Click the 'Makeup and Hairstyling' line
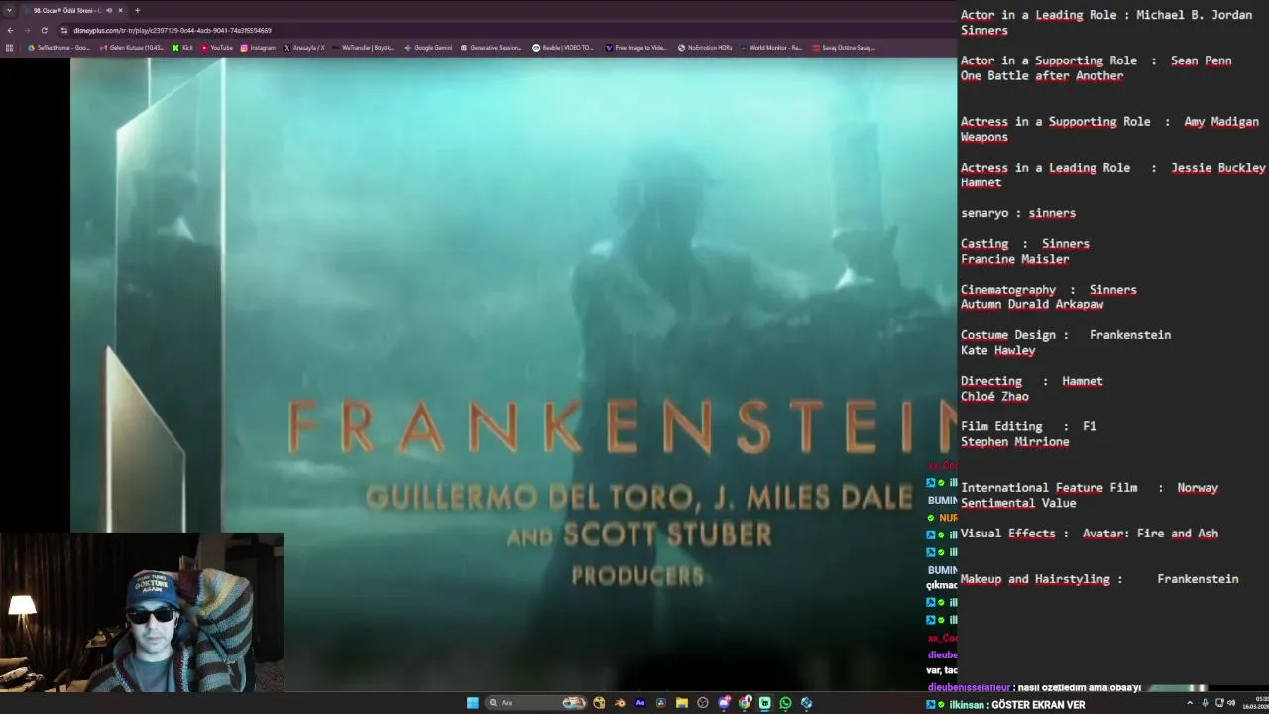Viewport: 1269px width, 714px height. 1098,579
